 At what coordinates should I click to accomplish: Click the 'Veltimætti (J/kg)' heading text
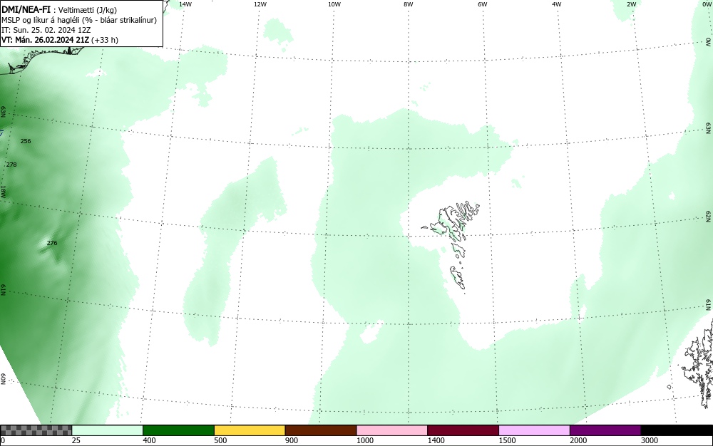pos(87,11)
